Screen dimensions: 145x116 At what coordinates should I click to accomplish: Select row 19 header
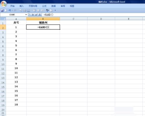(3, 105)
